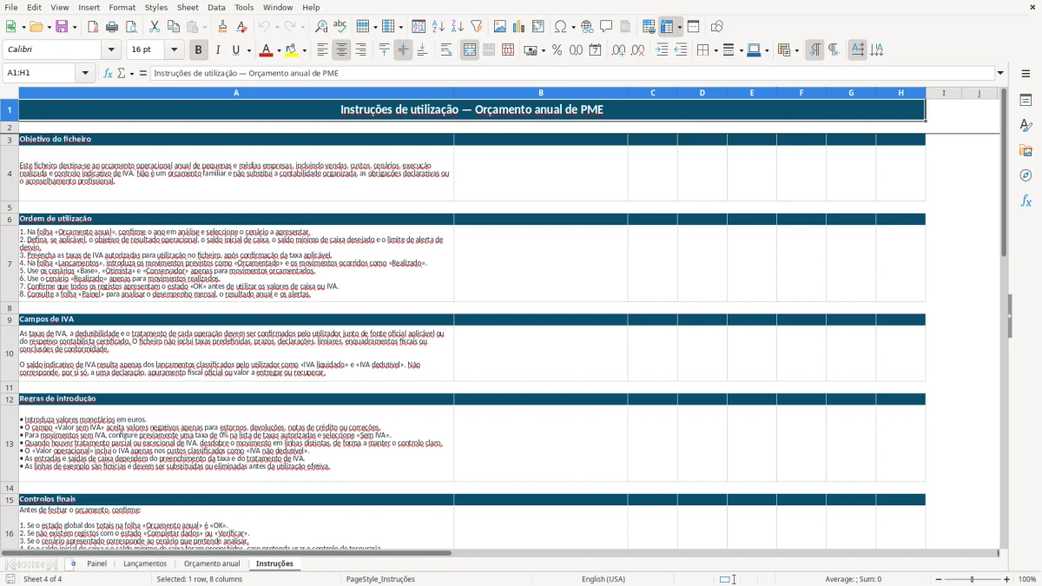Toggle Freeze Rows and Columns
Image resolution: width=1042 pixels, height=586 pixels.
point(668,27)
